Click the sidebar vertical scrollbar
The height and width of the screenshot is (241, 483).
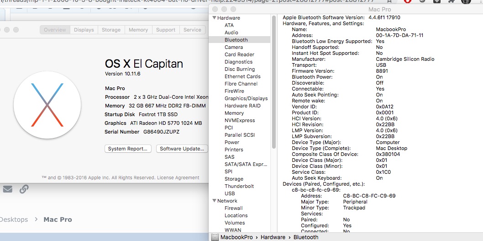(273, 82)
